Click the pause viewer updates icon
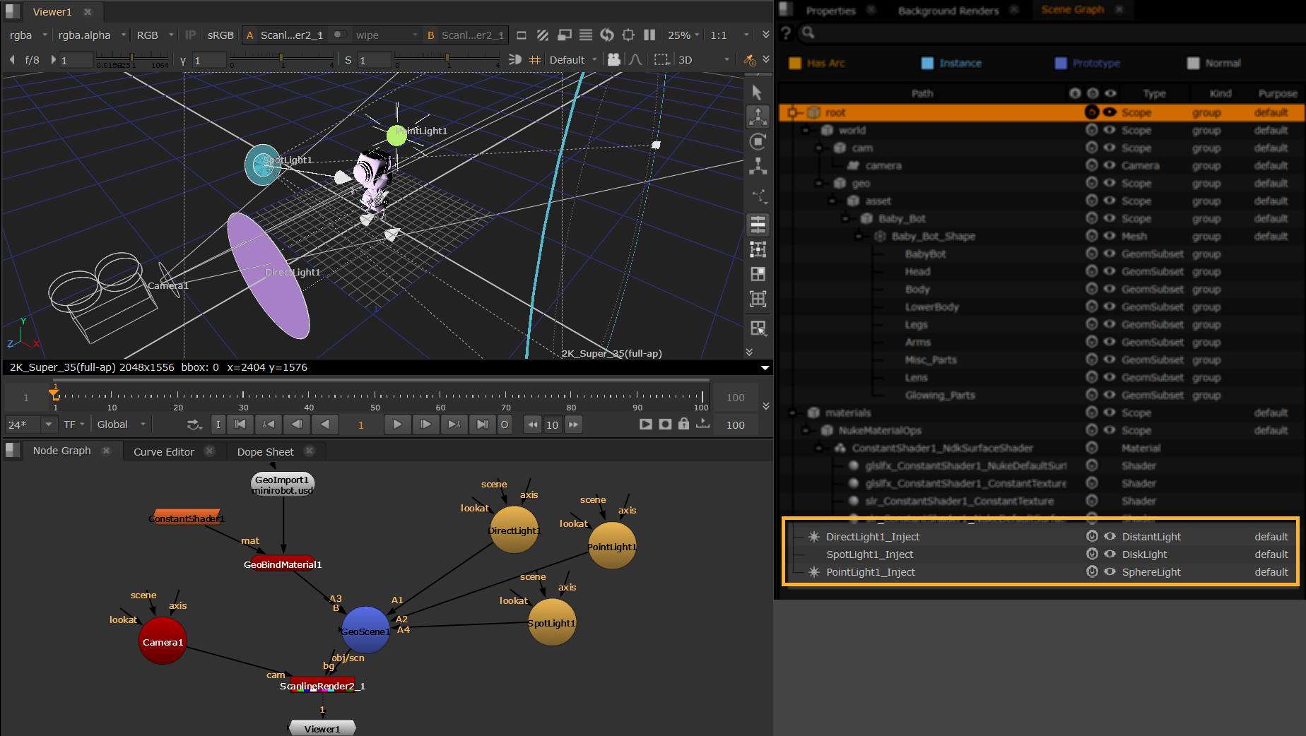The image size is (1306, 736). (649, 35)
